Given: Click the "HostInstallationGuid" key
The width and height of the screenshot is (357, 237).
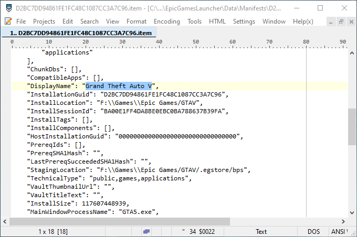Looking at the screenshot, I should [67, 136].
